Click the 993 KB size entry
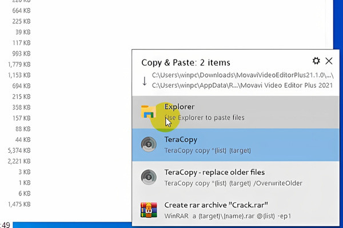Viewport: 343px width, 228px height. 21,54
